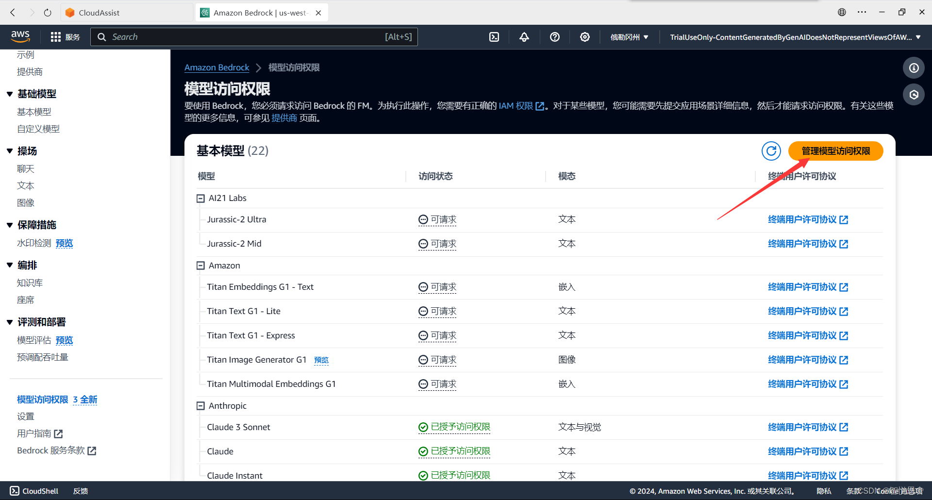This screenshot has height=500, width=932.
Task: Open 模型评估 in the sidebar
Action: click(34, 340)
